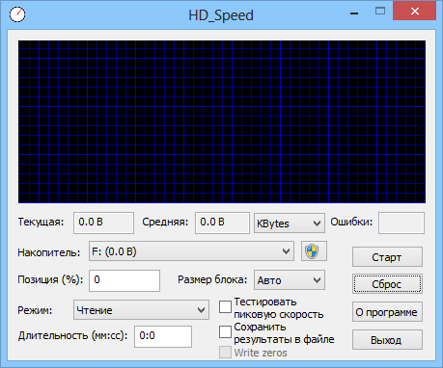The height and width of the screenshot is (368, 443).
Task: Click the 'Средняя' average speed field
Action: point(222,223)
